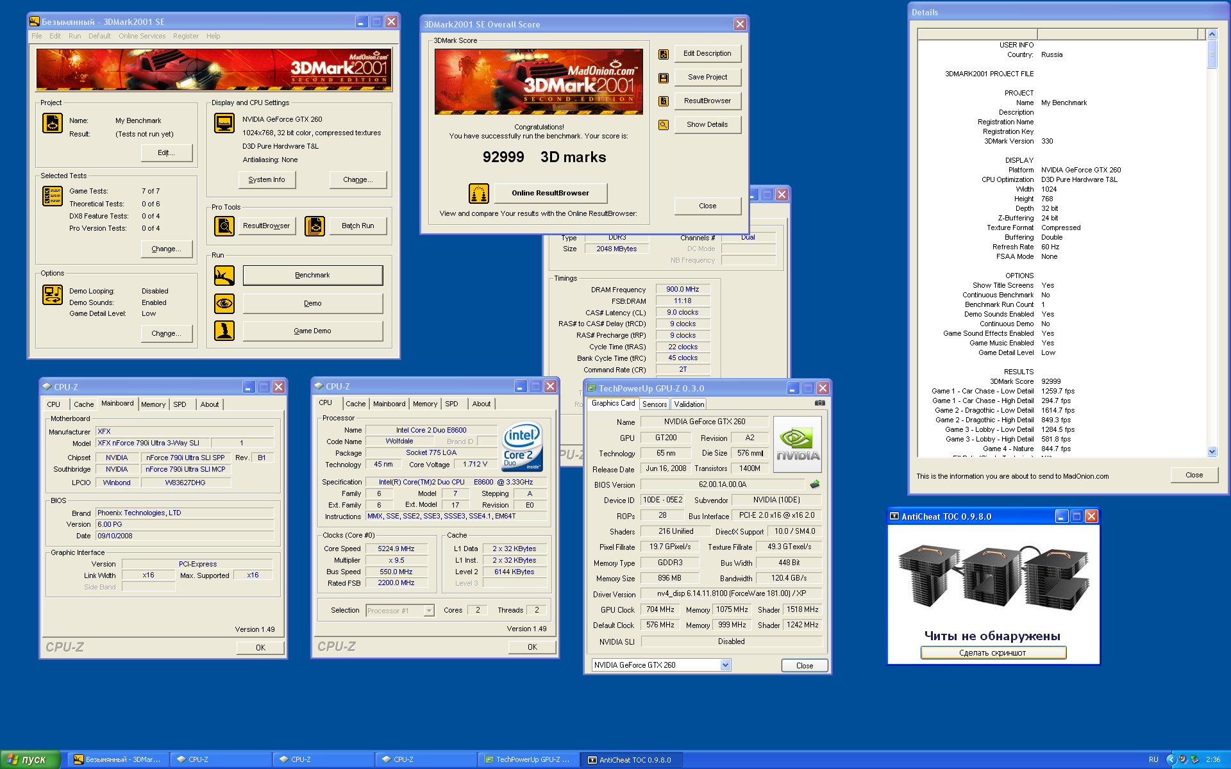Click the Display and CPU Settings monitor icon
Image resolution: width=1231 pixels, height=769 pixels.
224,123
